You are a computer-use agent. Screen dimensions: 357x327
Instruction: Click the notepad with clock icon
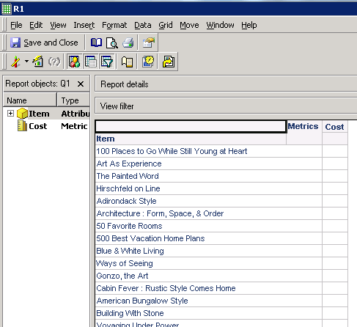coord(148,62)
